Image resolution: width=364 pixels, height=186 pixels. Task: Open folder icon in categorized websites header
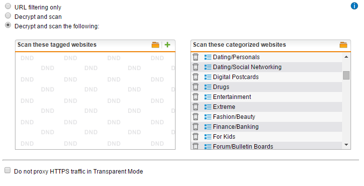pos(344,45)
